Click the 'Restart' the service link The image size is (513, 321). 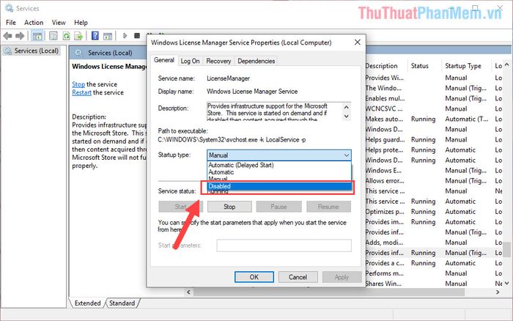81,92
